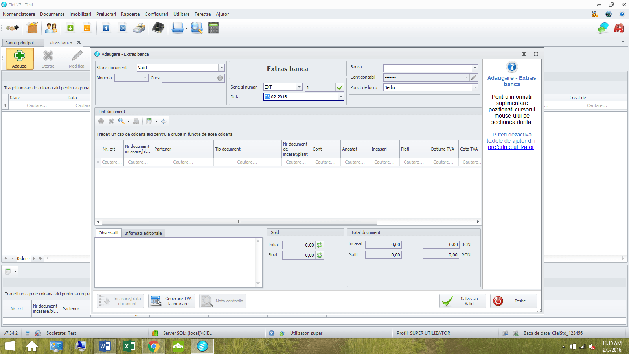629x354 pixels.
Task: Open the preferinte utilizator link
Action: (x=511, y=147)
